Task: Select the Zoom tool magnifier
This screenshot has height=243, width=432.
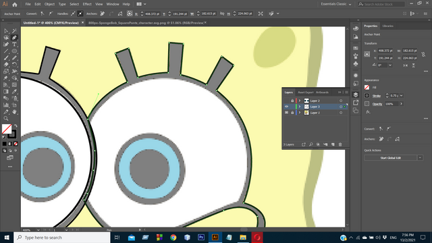Action: pos(6,119)
